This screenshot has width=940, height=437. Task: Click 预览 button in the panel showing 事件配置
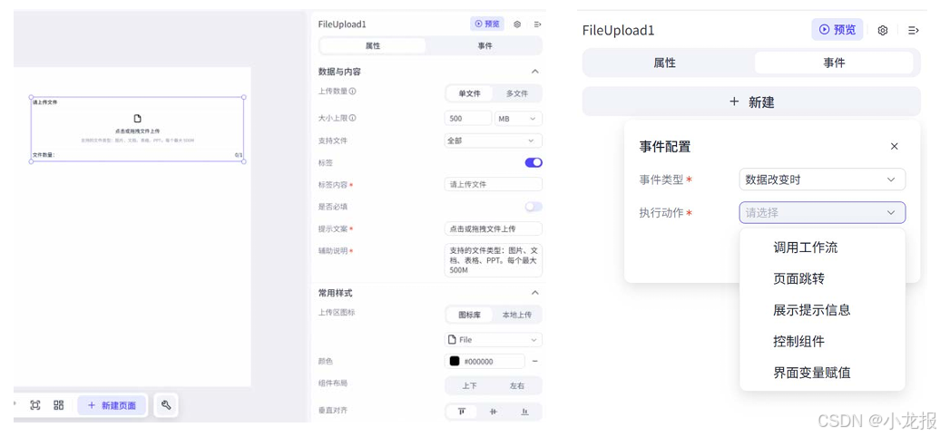[x=837, y=29]
